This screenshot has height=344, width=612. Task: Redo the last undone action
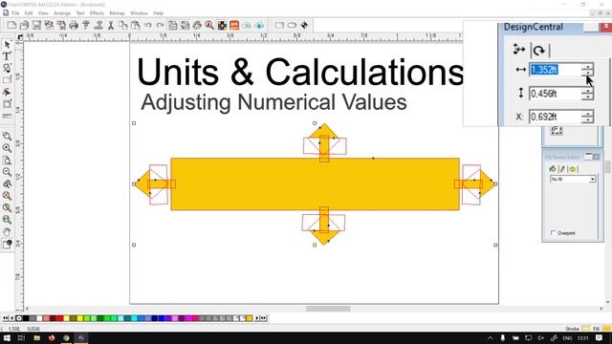tap(160, 26)
